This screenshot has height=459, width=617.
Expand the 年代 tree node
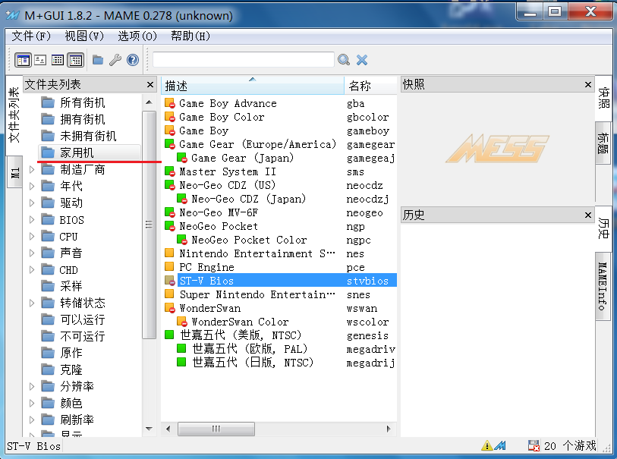[x=32, y=186]
